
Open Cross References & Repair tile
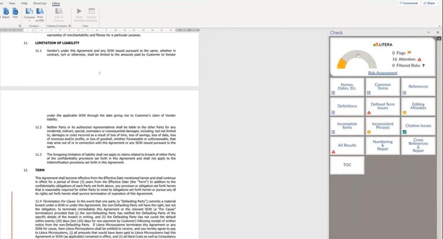pyautogui.click(x=418, y=145)
